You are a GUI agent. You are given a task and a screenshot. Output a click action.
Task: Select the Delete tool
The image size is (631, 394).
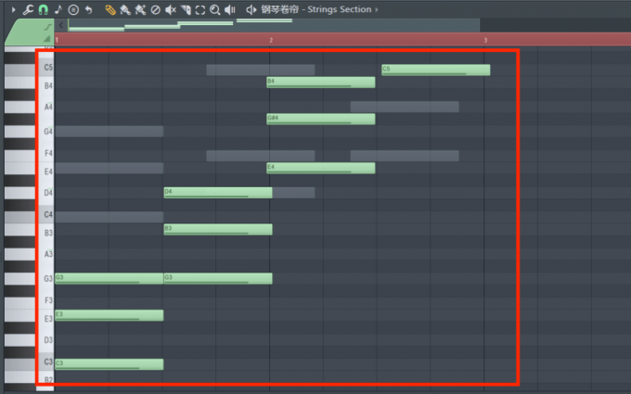pos(155,9)
